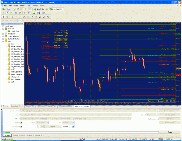Open the Skip to date dropdown
This screenshot has width=182, height=141.
pyautogui.click(x=73, y=127)
